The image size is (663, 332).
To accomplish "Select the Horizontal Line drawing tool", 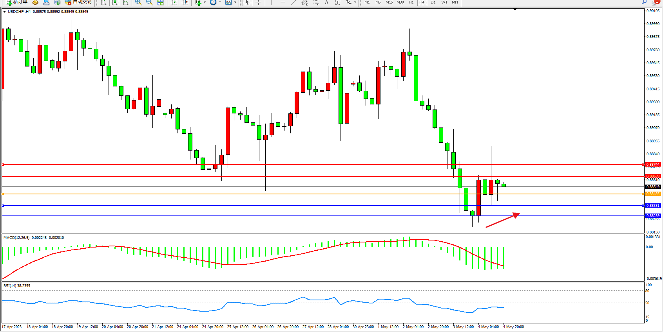I will (x=283, y=2).
